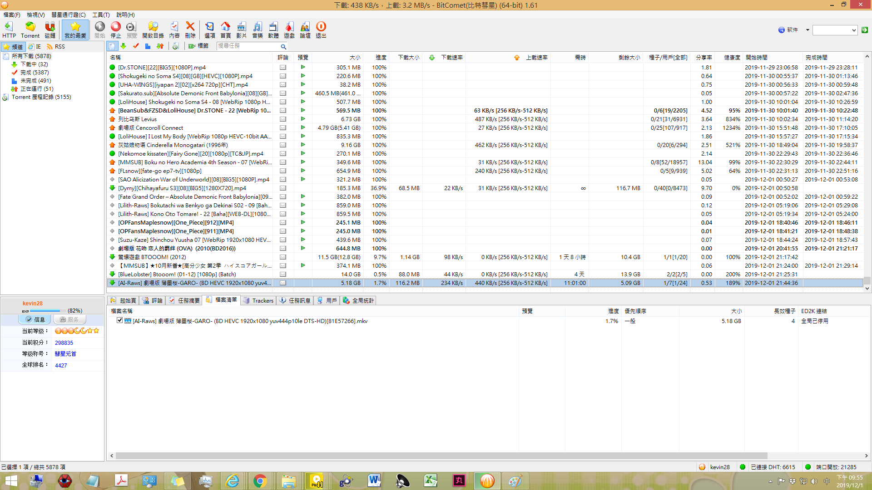This screenshot has height=490, width=872.
Task: Go to 首頁 home page
Action: 225,29
